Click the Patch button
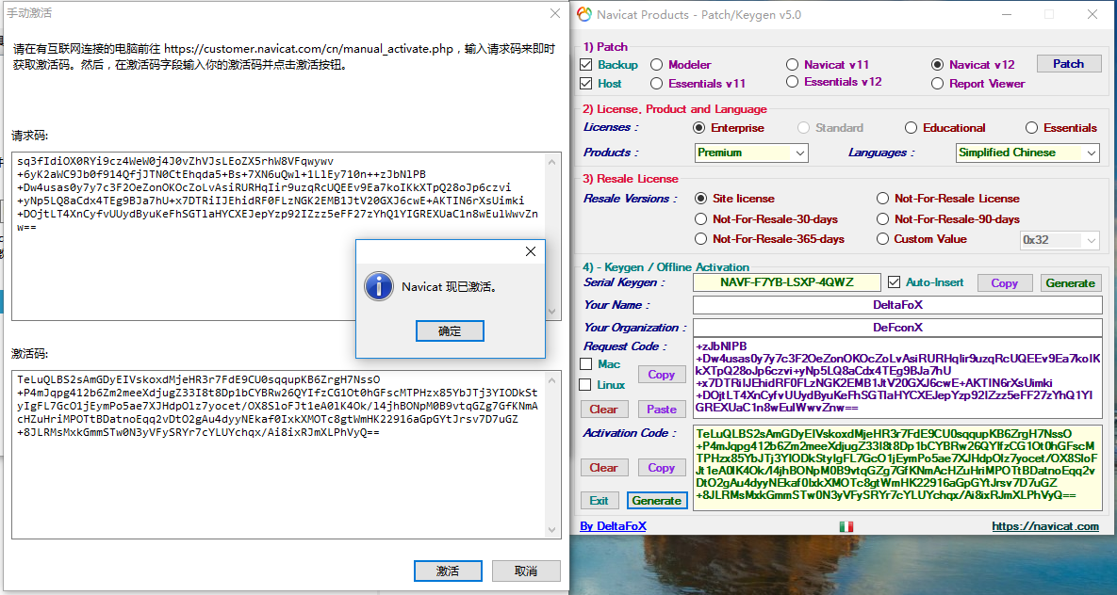This screenshot has width=1117, height=595. coord(1069,64)
